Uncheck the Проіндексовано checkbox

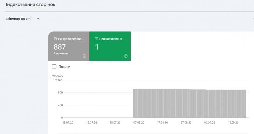pyautogui.click(x=96, y=39)
